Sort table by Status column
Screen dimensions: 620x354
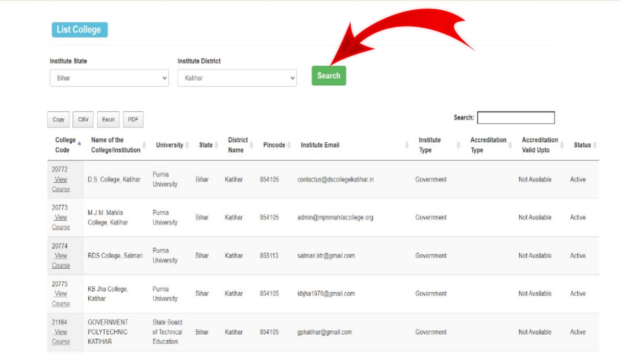pos(582,145)
